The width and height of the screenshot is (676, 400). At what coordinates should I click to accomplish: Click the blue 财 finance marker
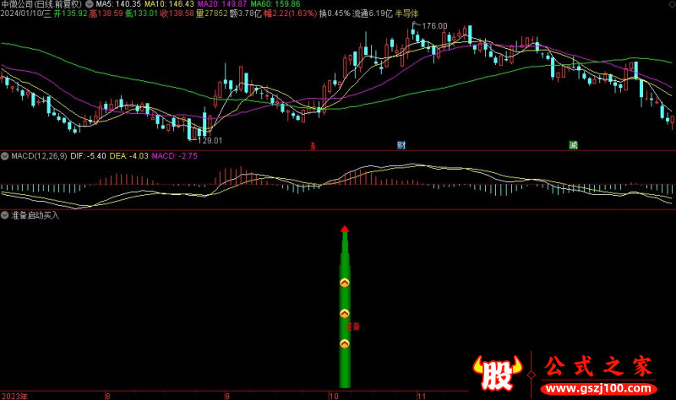pyautogui.click(x=401, y=145)
